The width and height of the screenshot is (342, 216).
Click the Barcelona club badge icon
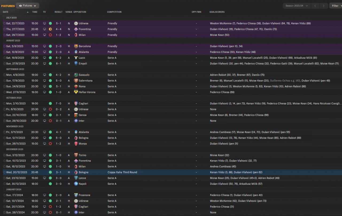[76, 46]
